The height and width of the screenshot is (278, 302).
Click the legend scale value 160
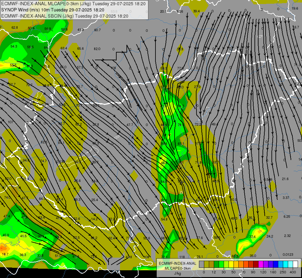click(273, 272)
